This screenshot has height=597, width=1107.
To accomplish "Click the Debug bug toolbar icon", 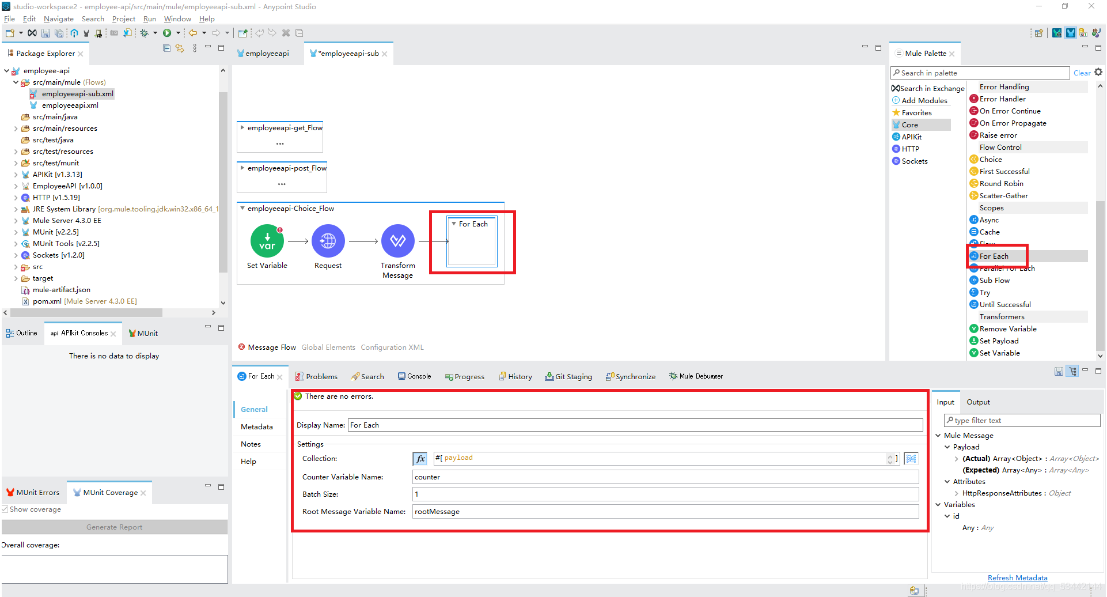I will point(145,33).
